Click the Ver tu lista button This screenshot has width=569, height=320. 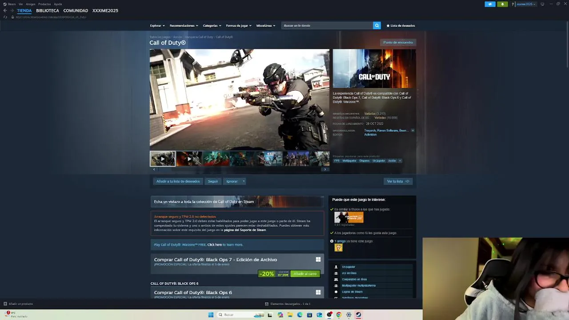point(398,181)
